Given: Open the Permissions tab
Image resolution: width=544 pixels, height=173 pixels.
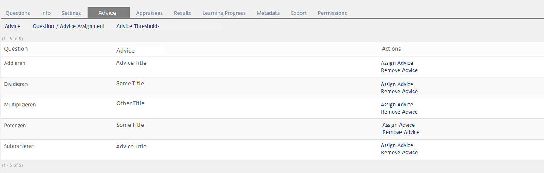Looking at the screenshot, I should (332, 13).
